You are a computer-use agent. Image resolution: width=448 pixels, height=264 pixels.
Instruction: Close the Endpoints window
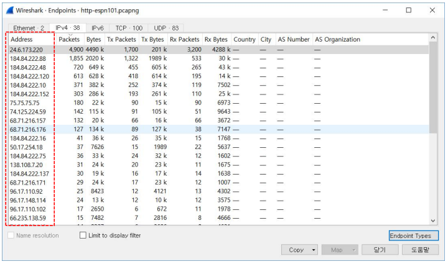pyautogui.click(x=432, y=11)
